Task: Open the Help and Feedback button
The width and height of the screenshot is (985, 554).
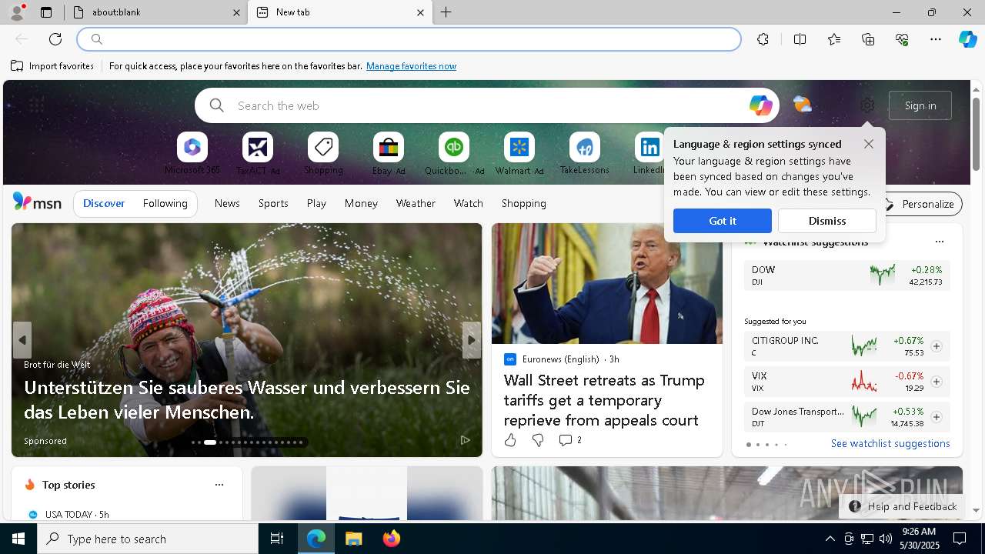Action: pyautogui.click(x=903, y=506)
